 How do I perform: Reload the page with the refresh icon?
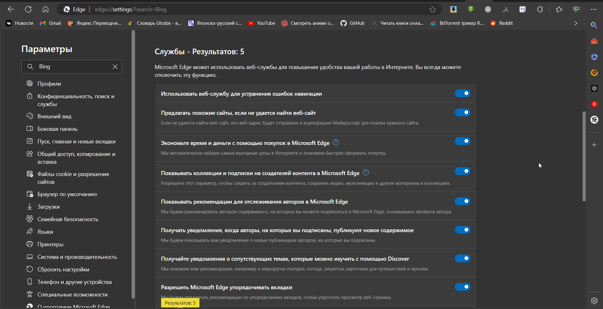pyautogui.click(x=28, y=9)
